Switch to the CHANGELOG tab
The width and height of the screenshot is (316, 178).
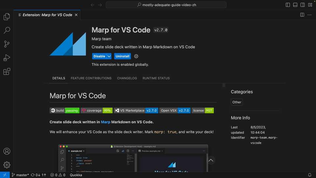pos(127,78)
